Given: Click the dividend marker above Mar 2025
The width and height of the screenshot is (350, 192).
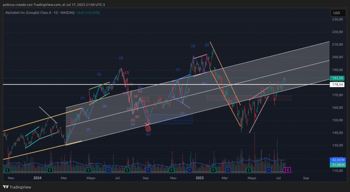Looking at the screenshot, I should click(x=228, y=169).
